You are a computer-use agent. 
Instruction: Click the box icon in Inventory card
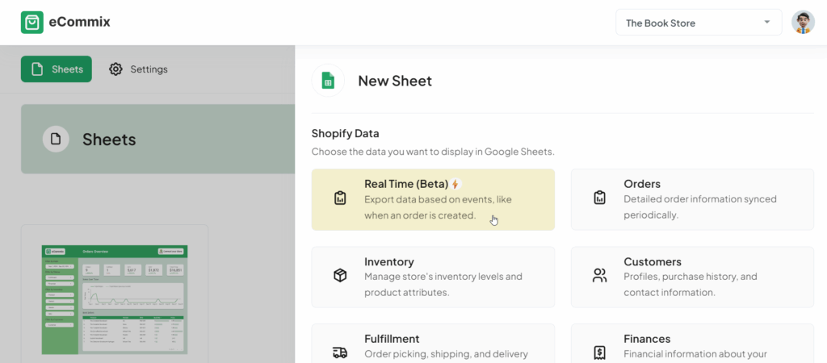(x=340, y=275)
